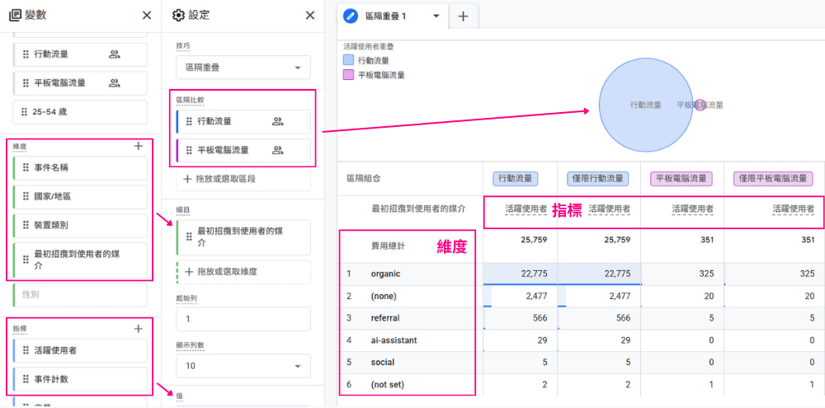The image size is (825, 408).
Task: Close the 變數 panel
Action: tap(147, 15)
